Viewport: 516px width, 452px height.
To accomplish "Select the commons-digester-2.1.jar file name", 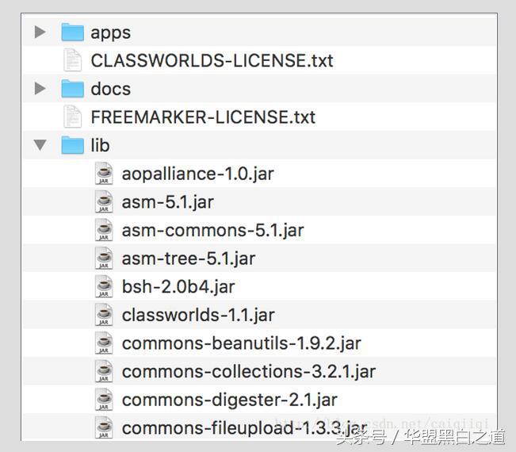I will 230,401.
